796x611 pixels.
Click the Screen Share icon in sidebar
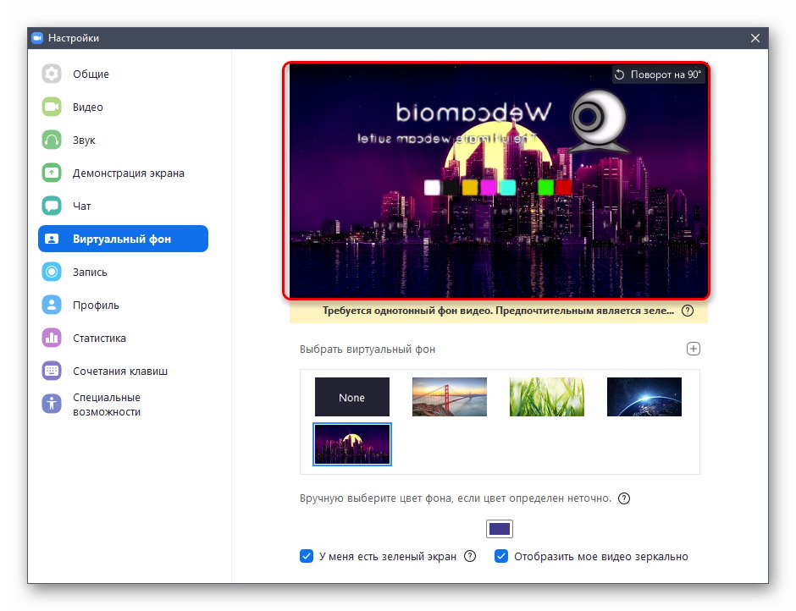point(52,173)
